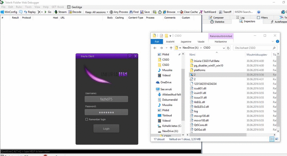Image resolution: width=287 pixels, height=156 pixels.
Task: Open Avaleht ribbon tab
Action: (x=170, y=42)
